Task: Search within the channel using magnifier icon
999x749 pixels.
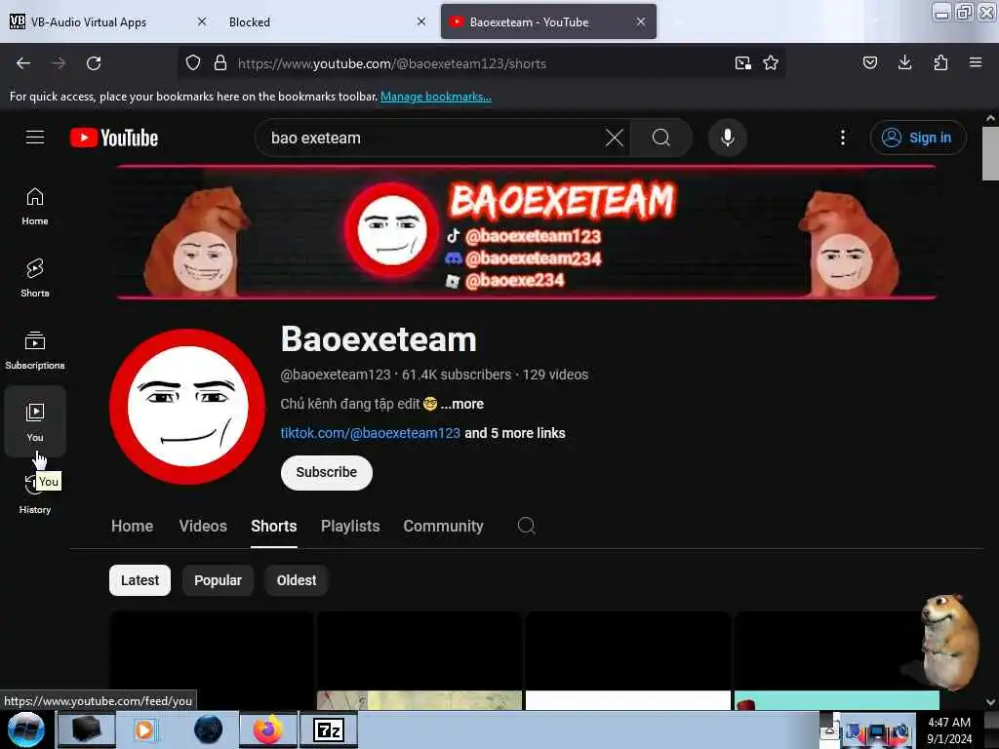Action: (x=526, y=526)
